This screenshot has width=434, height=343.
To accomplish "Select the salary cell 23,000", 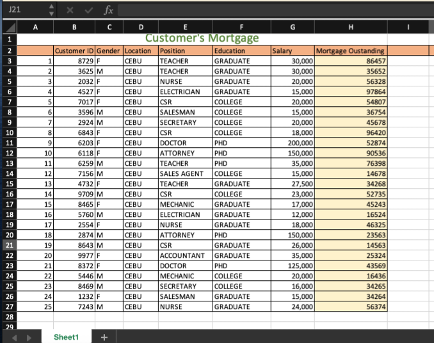I will 293,194.
